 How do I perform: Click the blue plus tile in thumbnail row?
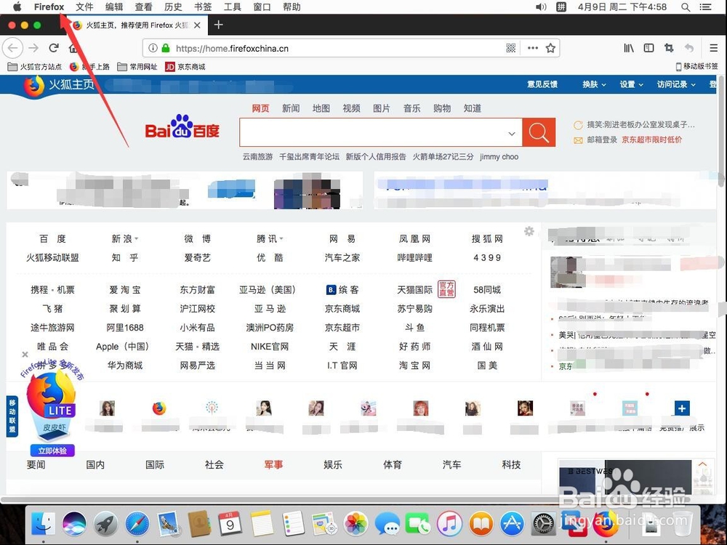pos(682,408)
